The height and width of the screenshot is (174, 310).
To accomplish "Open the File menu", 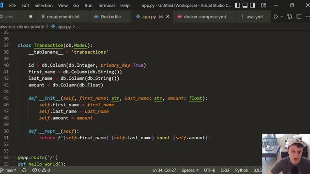I will (12, 5).
